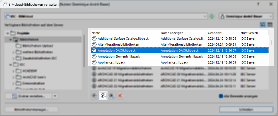This screenshot has width=278, height=116.
Task: Click display name Additional Surface Catalog.li...
Action: 183,38
